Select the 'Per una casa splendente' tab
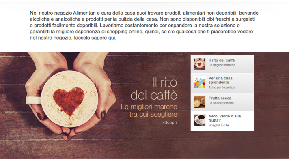The height and width of the screenshot is (162, 289). click(222, 83)
